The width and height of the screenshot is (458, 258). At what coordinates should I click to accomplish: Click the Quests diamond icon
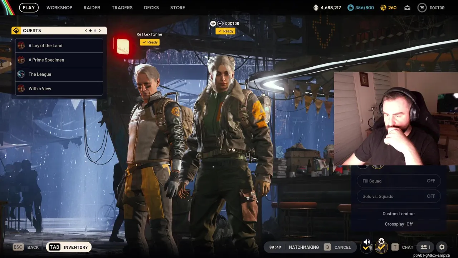click(16, 30)
